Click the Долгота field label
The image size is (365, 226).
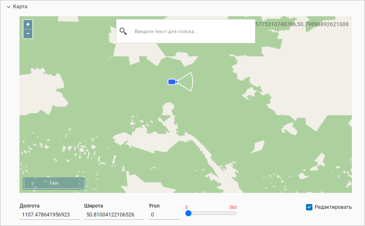click(x=30, y=206)
